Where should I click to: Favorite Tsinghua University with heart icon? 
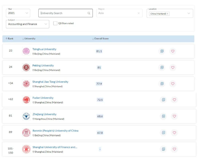173,51
